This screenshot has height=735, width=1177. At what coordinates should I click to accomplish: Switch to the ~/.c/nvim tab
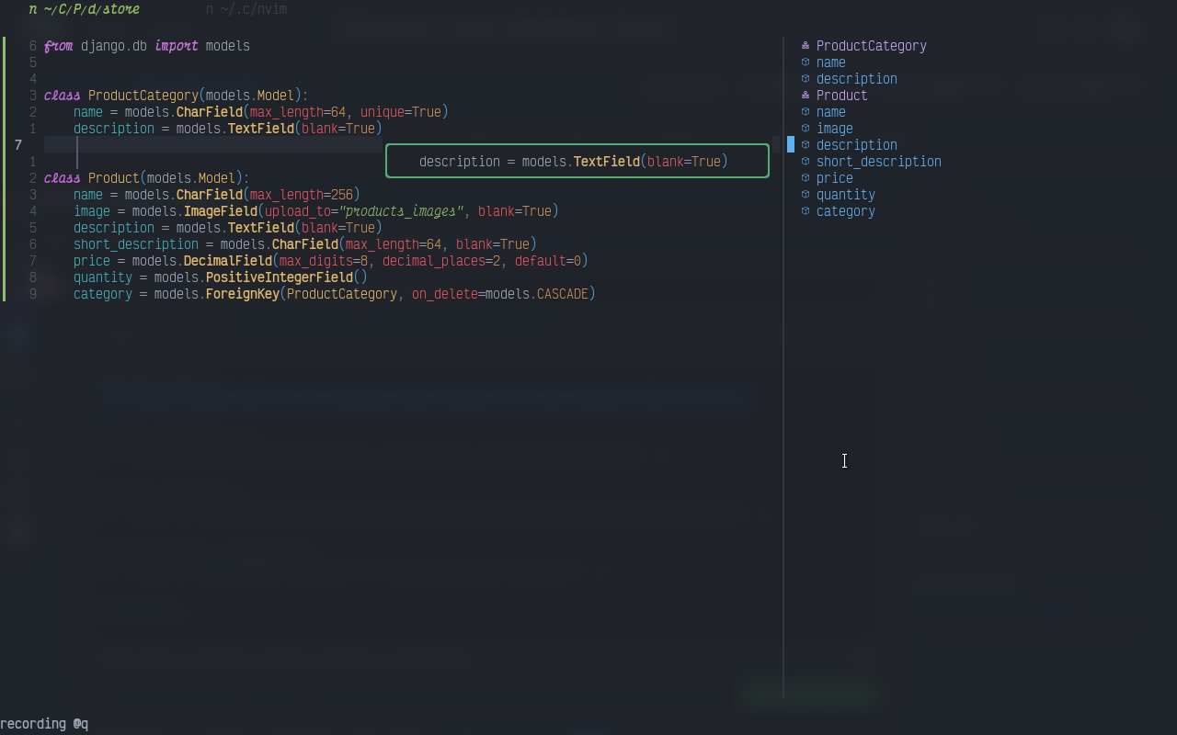click(246, 9)
